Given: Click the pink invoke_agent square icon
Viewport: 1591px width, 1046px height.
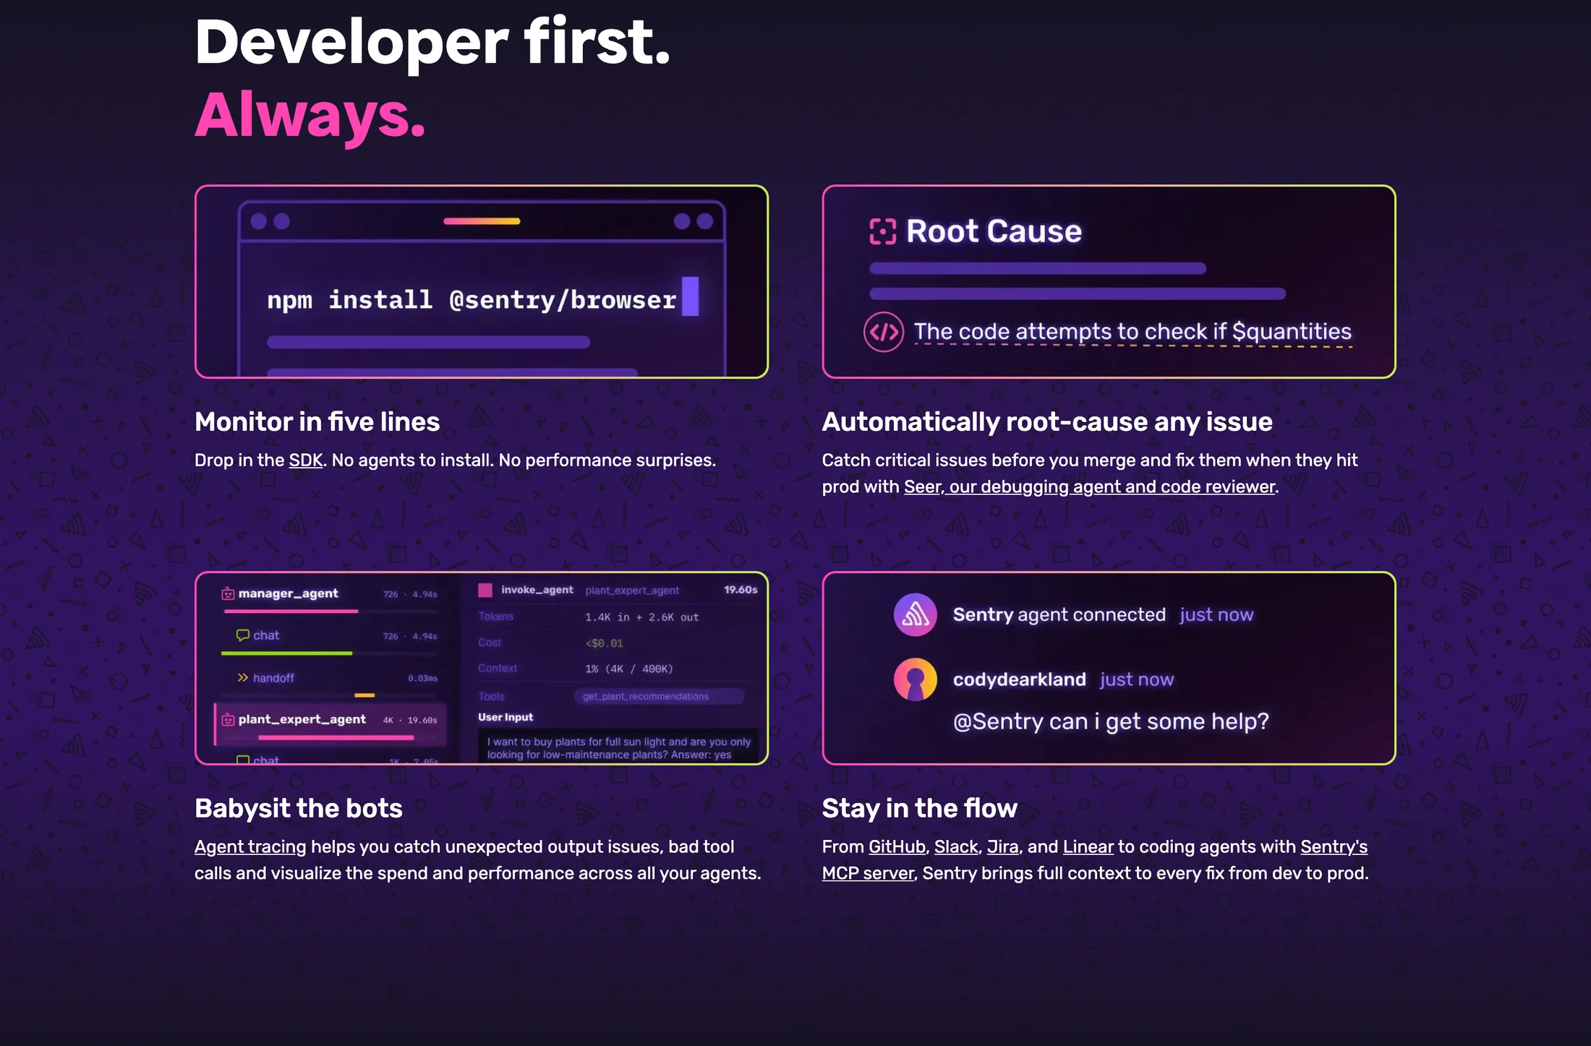Looking at the screenshot, I should point(485,590).
